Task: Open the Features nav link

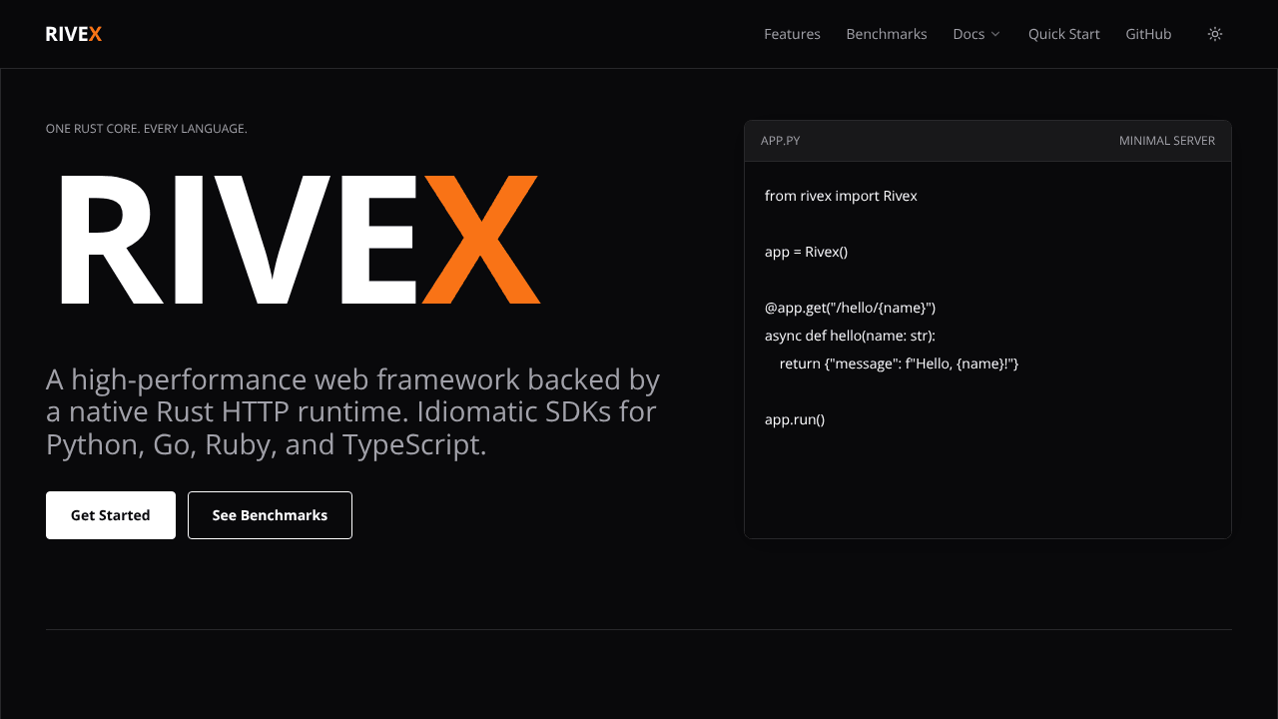Action: point(792,34)
